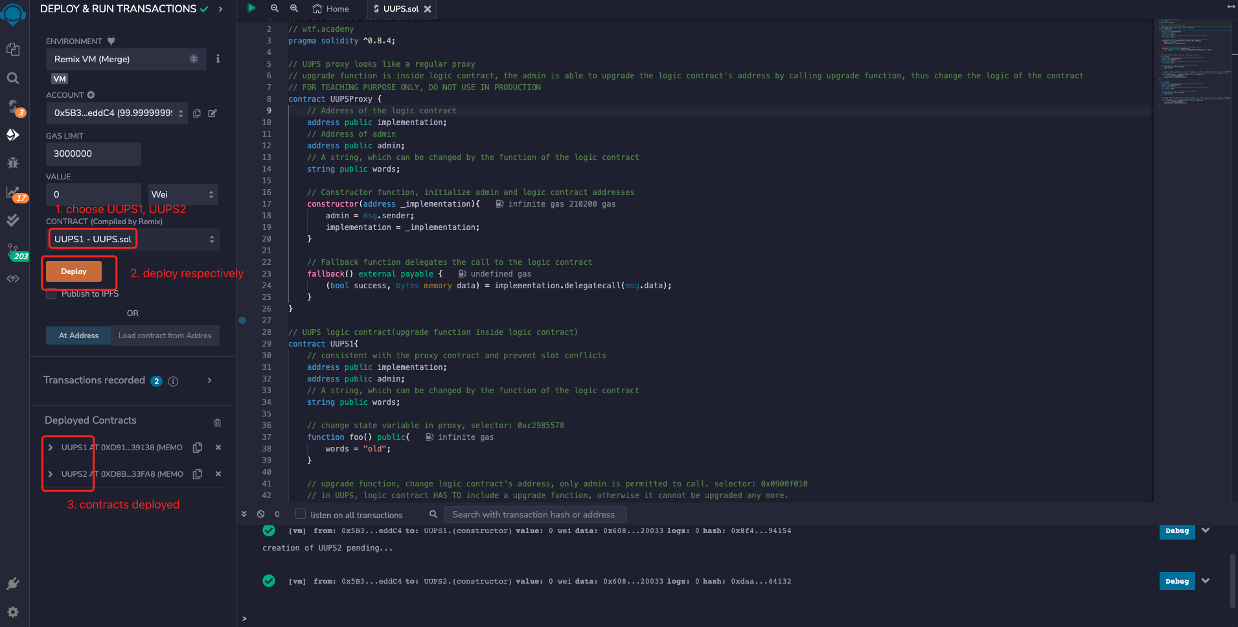The image size is (1238, 627).
Task: Expand the UUPS2 constructor transaction log details
Action: point(1206,581)
